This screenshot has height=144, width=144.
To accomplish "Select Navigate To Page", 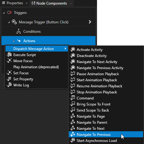I will click(x=106, y=116).
